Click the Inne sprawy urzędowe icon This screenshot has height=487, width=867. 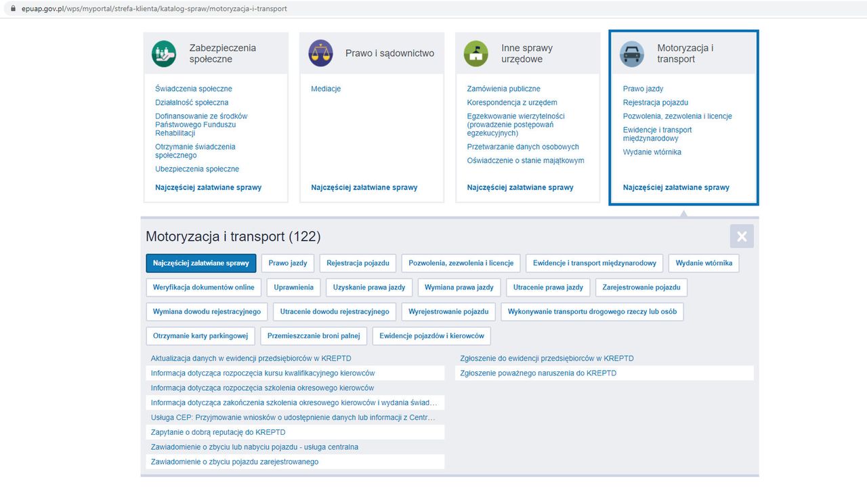pyautogui.click(x=476, y=53)
